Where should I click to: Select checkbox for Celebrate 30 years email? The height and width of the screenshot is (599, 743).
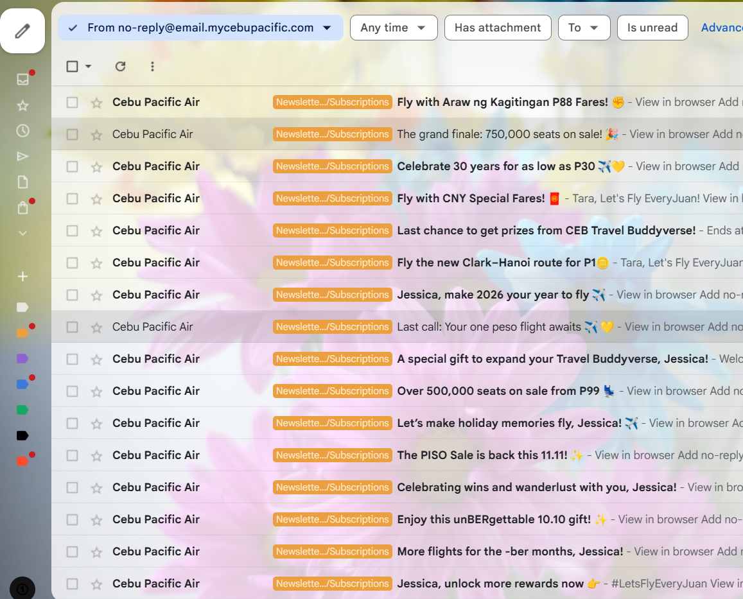(72, 167)
